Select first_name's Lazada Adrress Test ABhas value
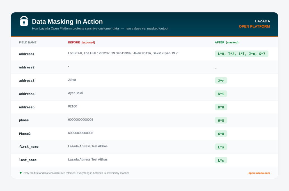 click(x=88, y=146)
